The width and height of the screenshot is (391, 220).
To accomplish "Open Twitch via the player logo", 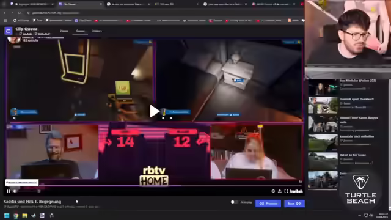I will pyautogui.click(x=296, y=191).
